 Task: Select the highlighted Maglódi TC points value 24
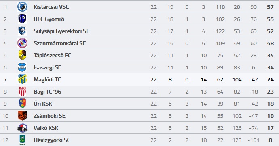(270, 79)
